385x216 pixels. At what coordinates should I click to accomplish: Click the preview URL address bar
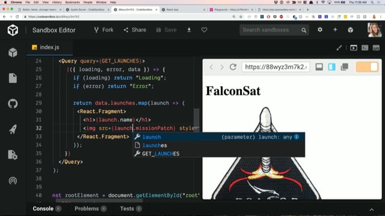click(276, 67)
